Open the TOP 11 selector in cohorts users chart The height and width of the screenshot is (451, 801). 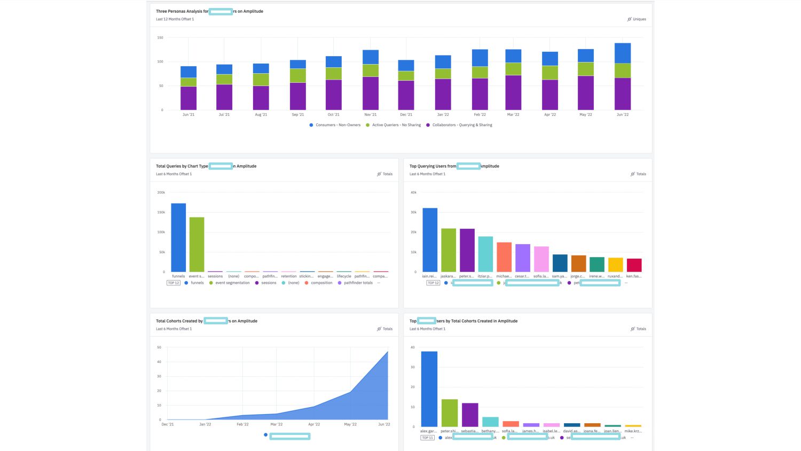[427, 438]
